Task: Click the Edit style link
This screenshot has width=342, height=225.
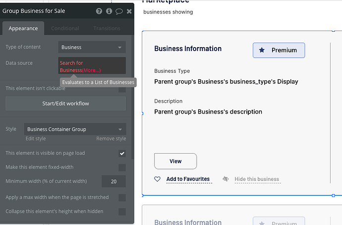Action: click(36, 139)
